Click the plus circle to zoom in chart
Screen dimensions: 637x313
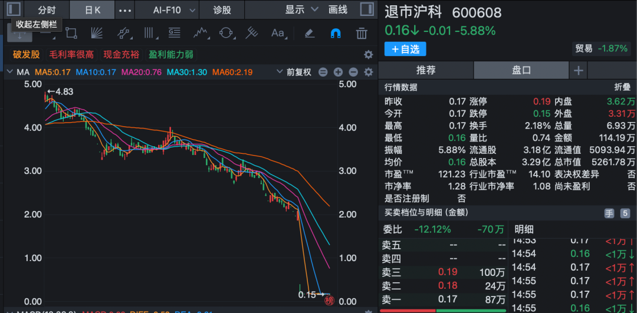(338, 73)
